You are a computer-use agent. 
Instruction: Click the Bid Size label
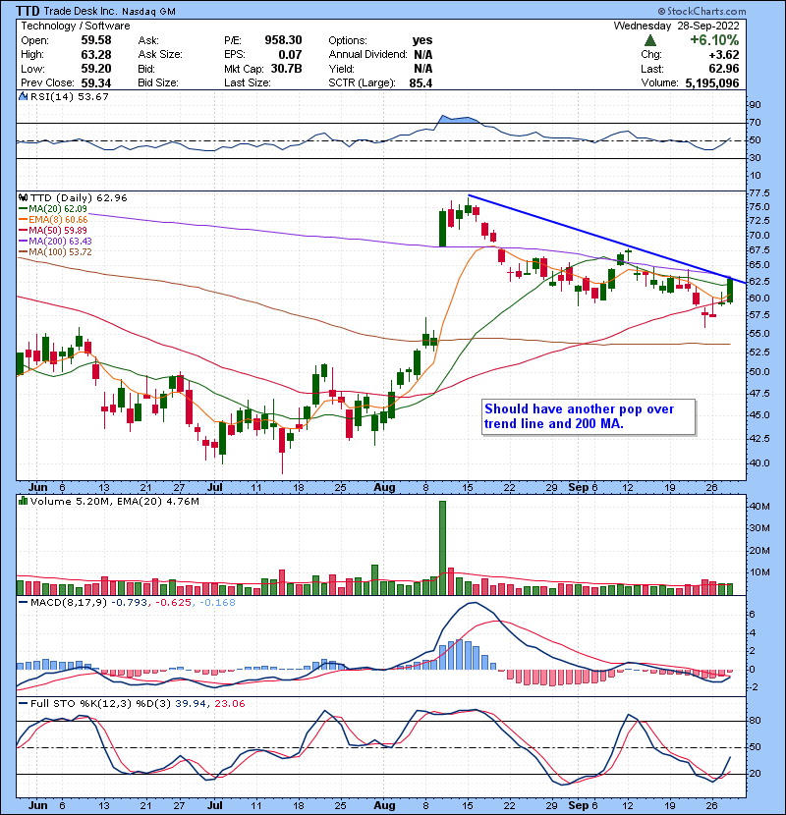(x=158, y=82)
